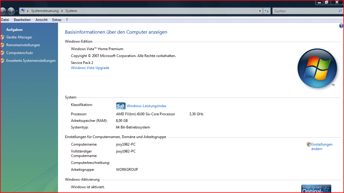The image size is (344, 193).
Task: Click Systemsteuerung in the address breadcrumb
Action: [45, 11]
